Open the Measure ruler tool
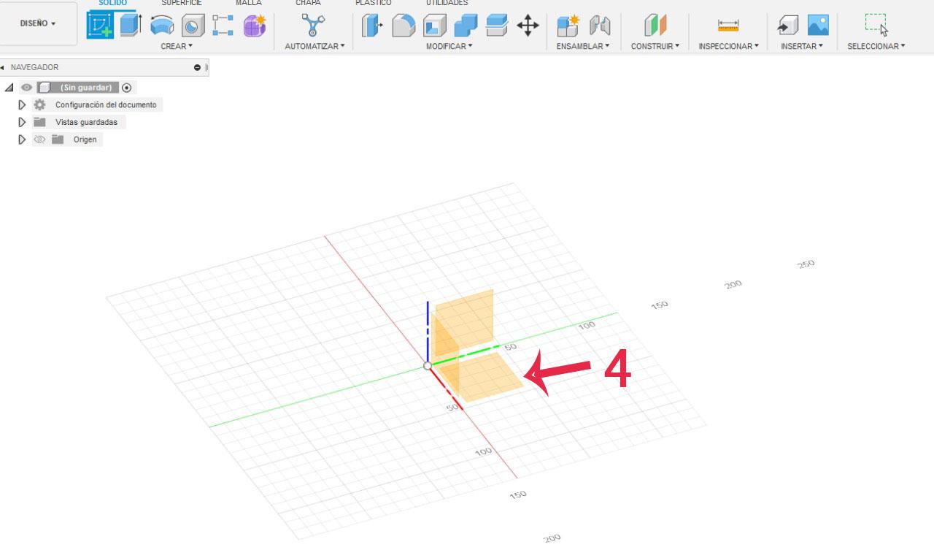This screenshot has height=550, width=934. (x=728, y=26)
